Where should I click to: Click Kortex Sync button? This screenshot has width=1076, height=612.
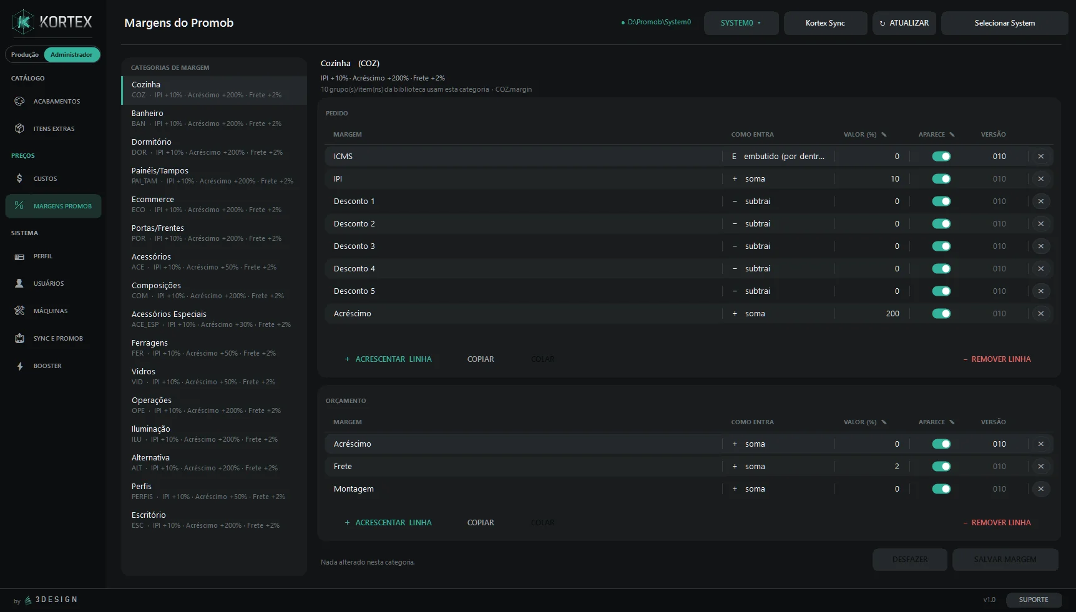[825, 23]
